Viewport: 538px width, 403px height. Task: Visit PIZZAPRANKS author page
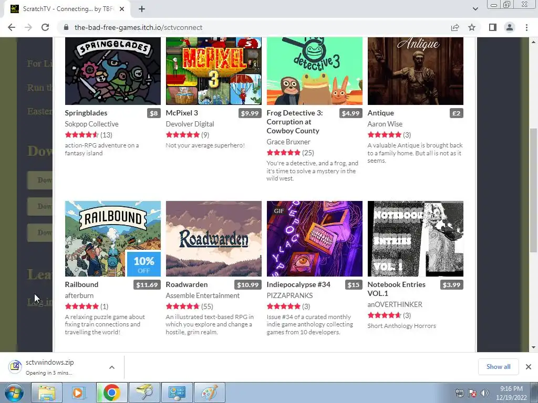(x=289, y=295)
